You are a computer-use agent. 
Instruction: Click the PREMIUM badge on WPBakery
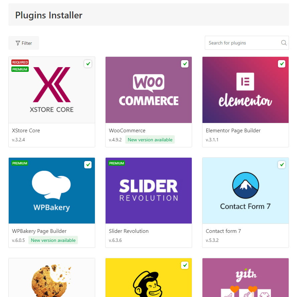coord(20,163)
